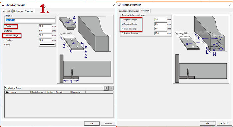Sort by Kosten column header

pyautogui.click(x=50, y=92)
